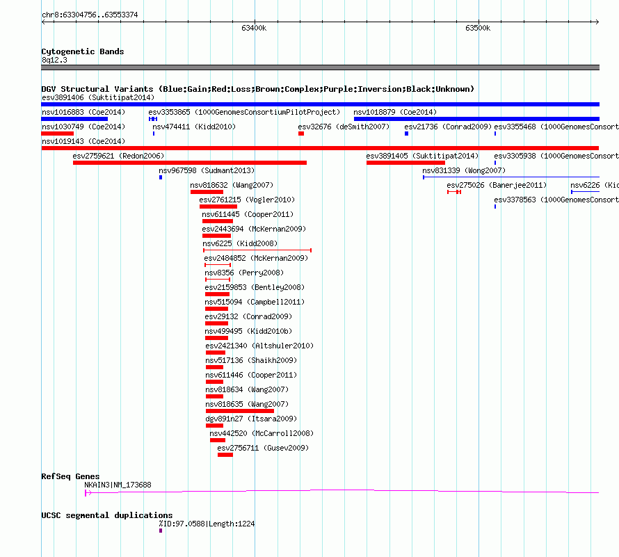619x557 pixels.
Task: Open nsv515094 (Campbell2011) variant
Action: coord(255,302)
